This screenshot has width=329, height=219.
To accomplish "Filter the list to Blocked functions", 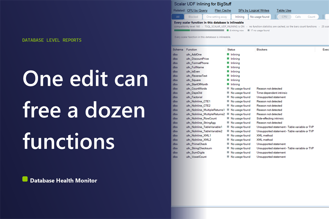I will [x=193, y=17].
